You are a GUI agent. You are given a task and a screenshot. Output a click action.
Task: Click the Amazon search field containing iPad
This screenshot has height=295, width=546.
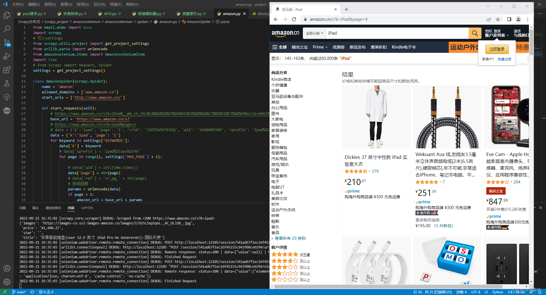click(x=397, y=33)
